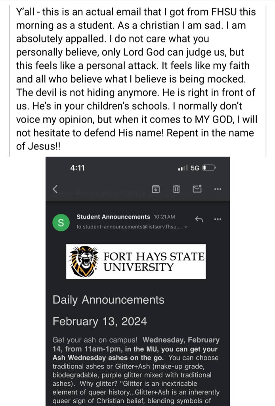Tap the embedded email screenshot image
The width and height of the screenshot is (275, 406).
[x=137, y=281]
